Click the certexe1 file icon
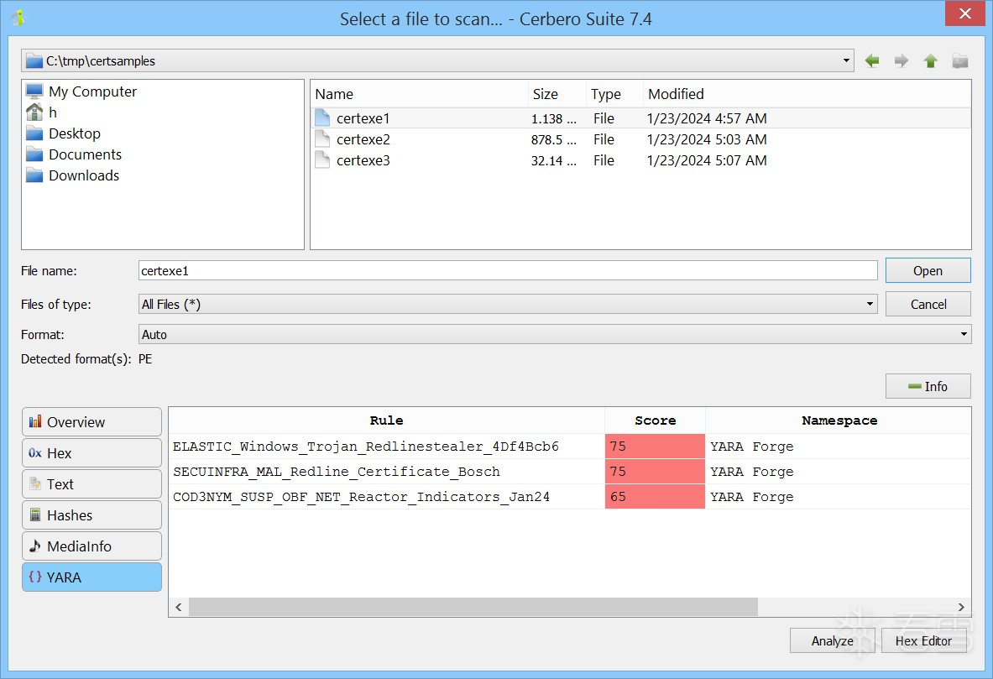 click(322, 118)
